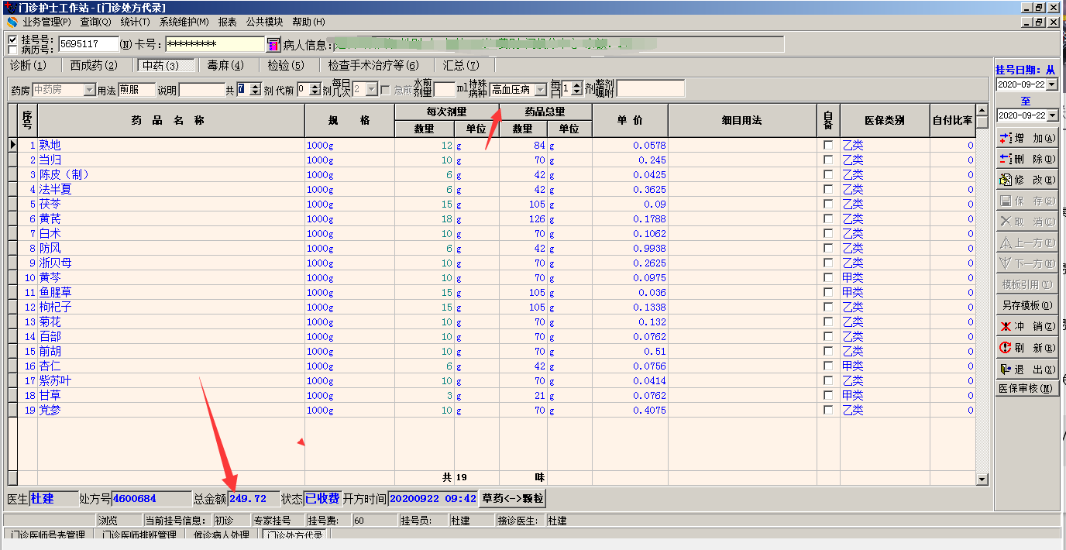Enable the 病历号 checkbox

point(12,50)
